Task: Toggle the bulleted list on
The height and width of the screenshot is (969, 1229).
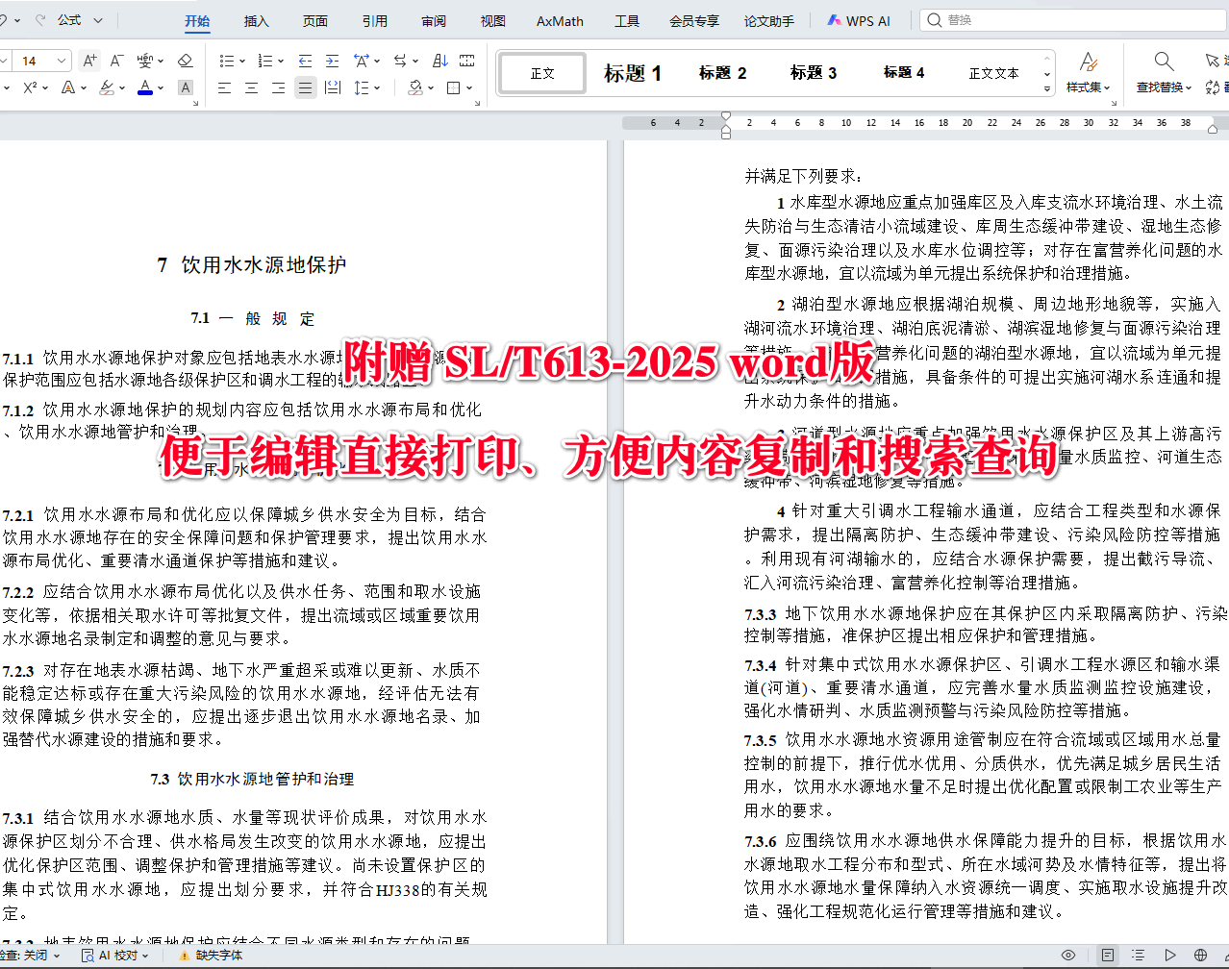Action: click(226, 60)
